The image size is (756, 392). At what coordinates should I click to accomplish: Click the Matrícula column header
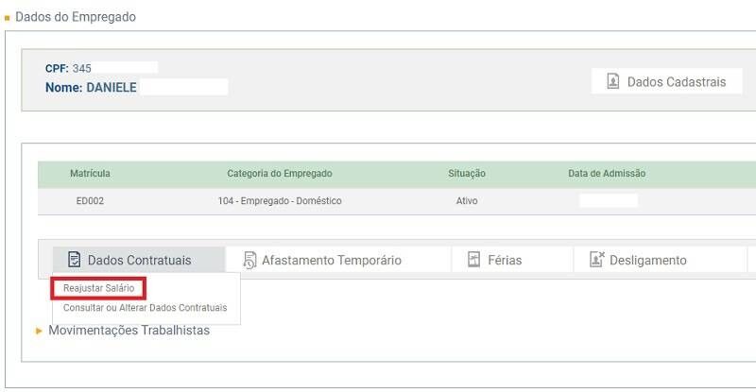[x=90, y=174]
